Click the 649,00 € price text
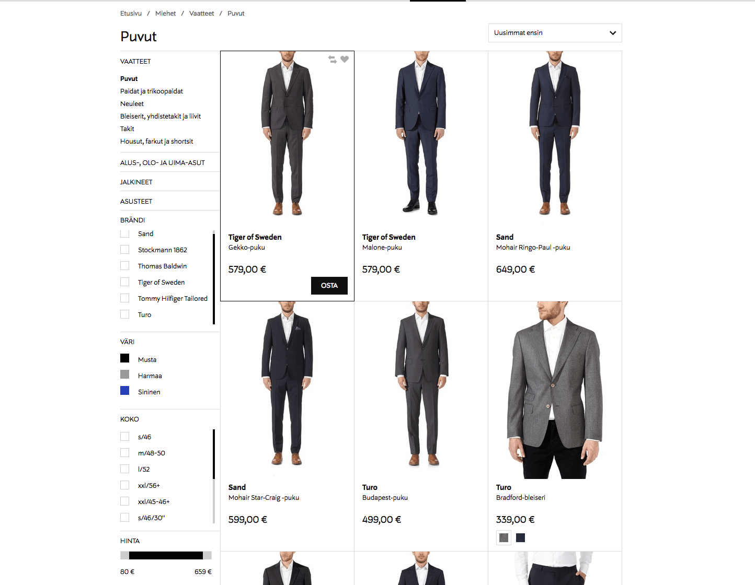This screenshot has height=585, width=755. coord(516,270)
